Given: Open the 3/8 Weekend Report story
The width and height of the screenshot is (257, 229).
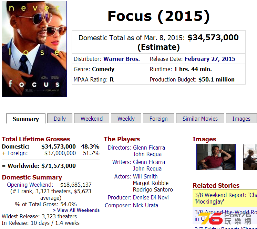Looking at the screenshot, I should [226, 198].
